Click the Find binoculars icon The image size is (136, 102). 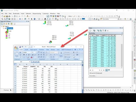pyautogui.click(x=45, y=19)
